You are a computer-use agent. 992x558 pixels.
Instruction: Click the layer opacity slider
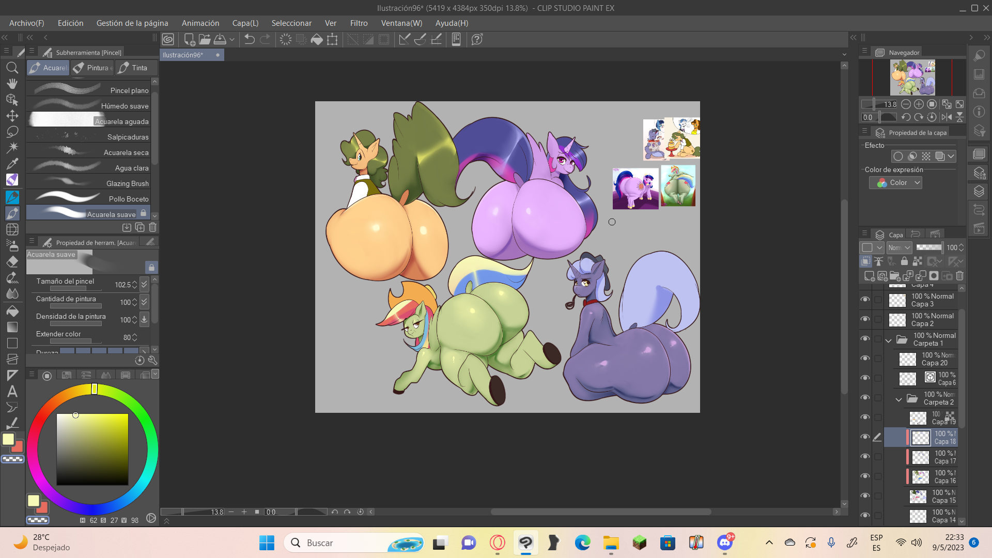[x=929, y=247]
